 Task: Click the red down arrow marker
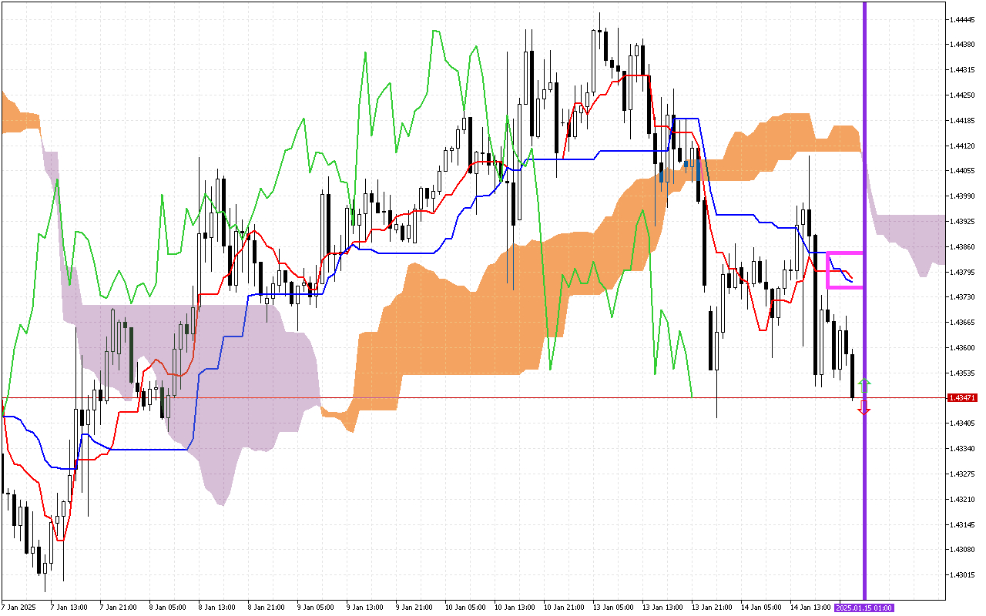click(864, 408)
